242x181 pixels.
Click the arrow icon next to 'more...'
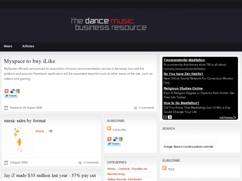point(51,131)
